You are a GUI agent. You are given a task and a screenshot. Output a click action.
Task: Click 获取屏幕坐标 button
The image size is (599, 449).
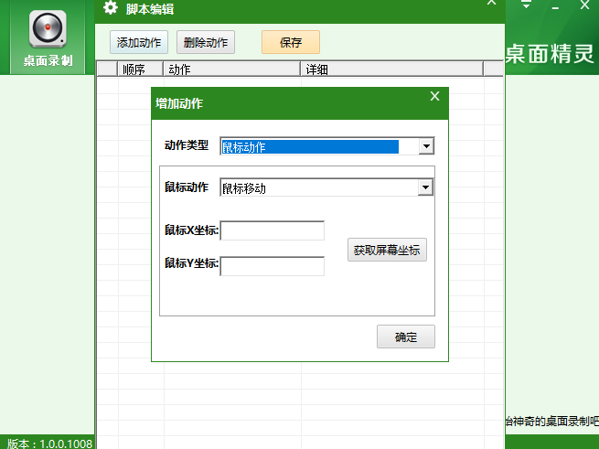(387, 250)
